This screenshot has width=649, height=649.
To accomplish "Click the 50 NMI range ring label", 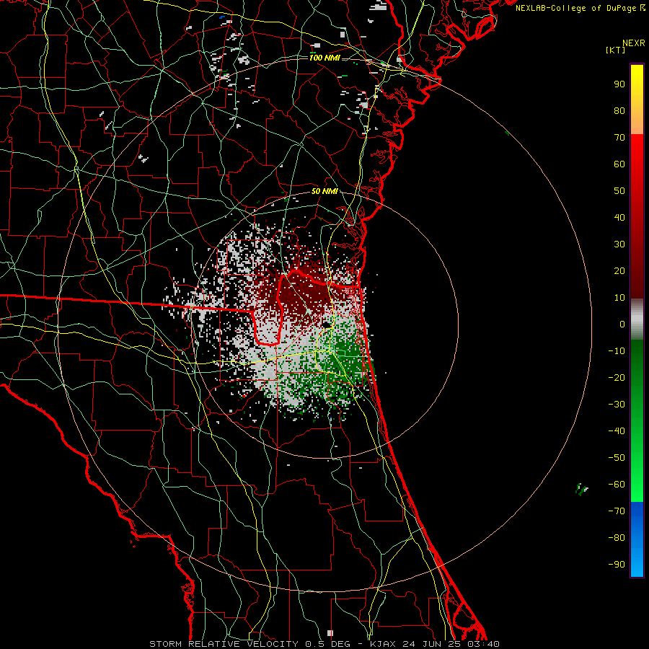I will (x=324, y=191).
